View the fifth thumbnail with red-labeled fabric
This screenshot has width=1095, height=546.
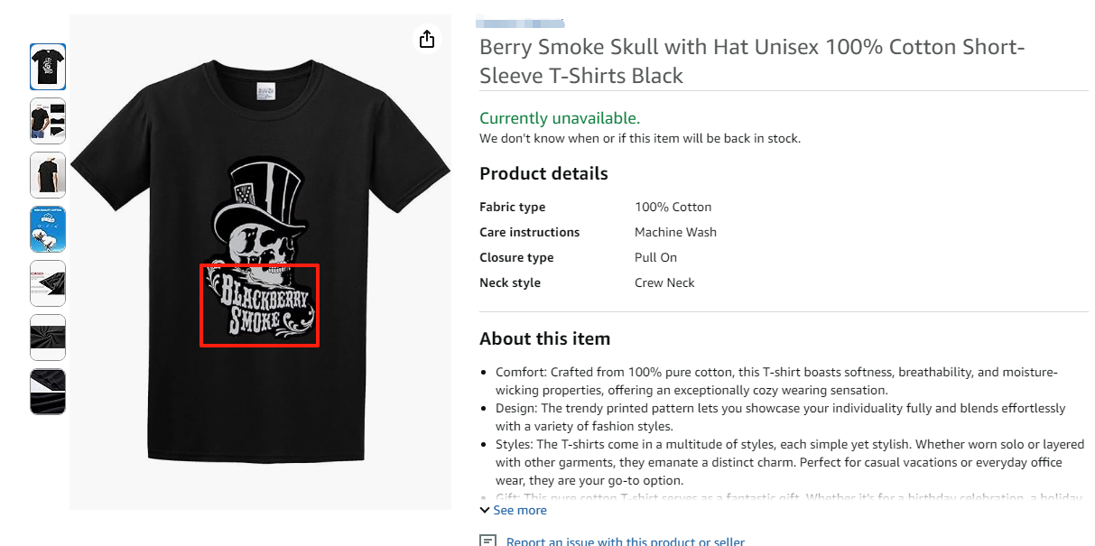point(48,283)
